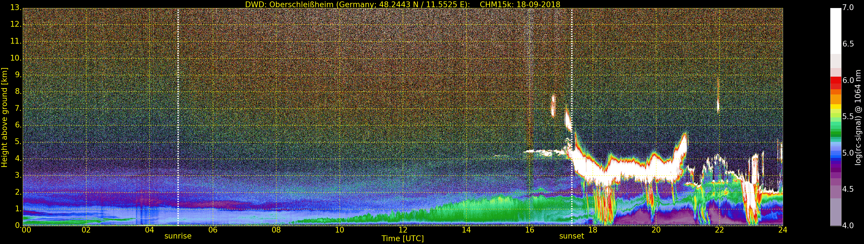Image resolution: width=864 pixels, height=244 pixels.
Task: Click the '14' tick on the time axis
Action: point(466,230)
